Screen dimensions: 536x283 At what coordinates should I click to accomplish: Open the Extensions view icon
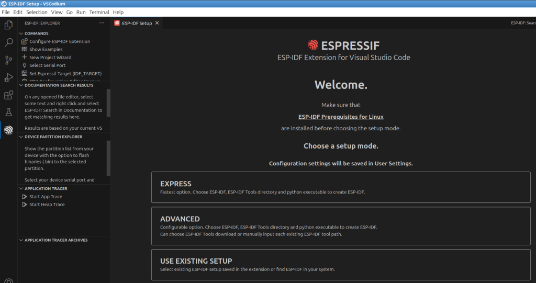point(8,95)
